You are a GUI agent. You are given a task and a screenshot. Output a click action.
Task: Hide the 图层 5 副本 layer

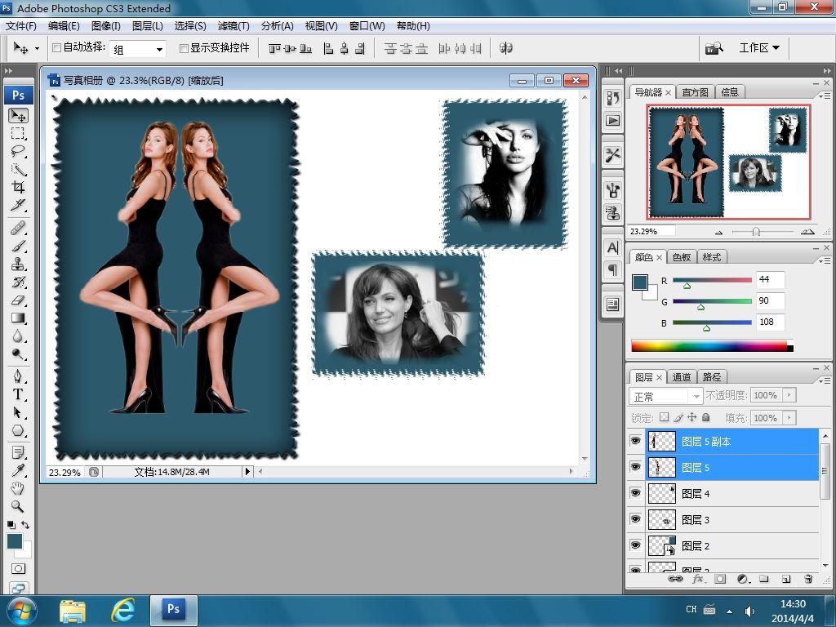click(x=635, y=441)
